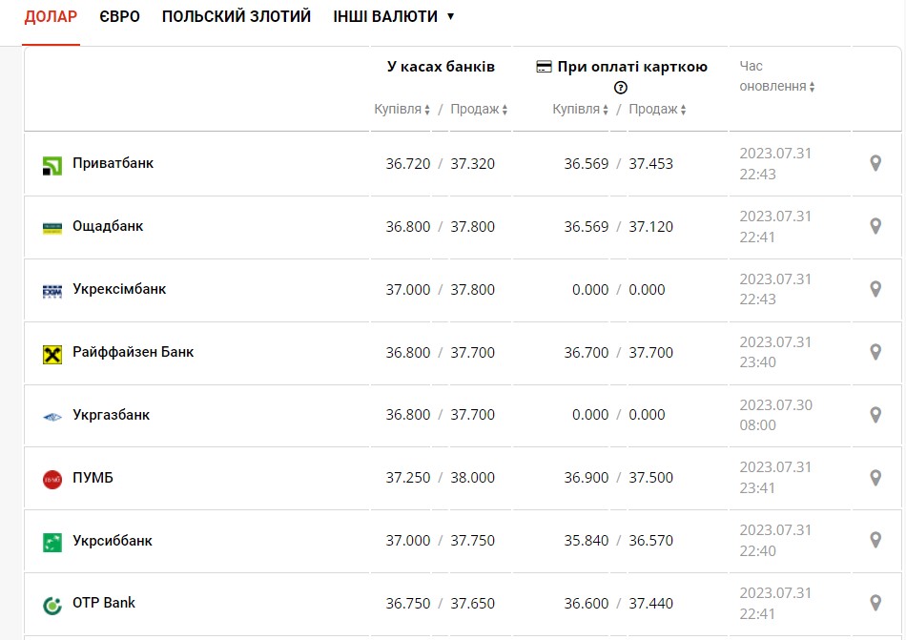Open the Приватбанк location map pin
Image resolution: width=906 pixels, height=640 pixels.
click(875, 163)
